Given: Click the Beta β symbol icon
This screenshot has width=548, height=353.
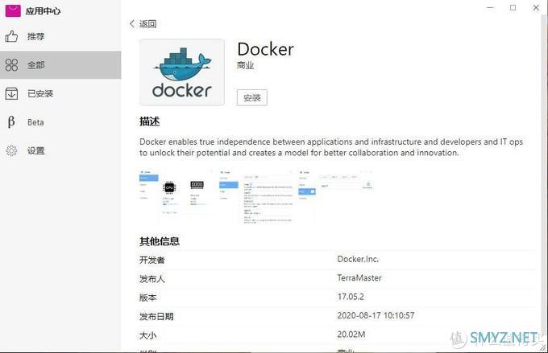Looking at the screenshot, I should pos(11,122).
